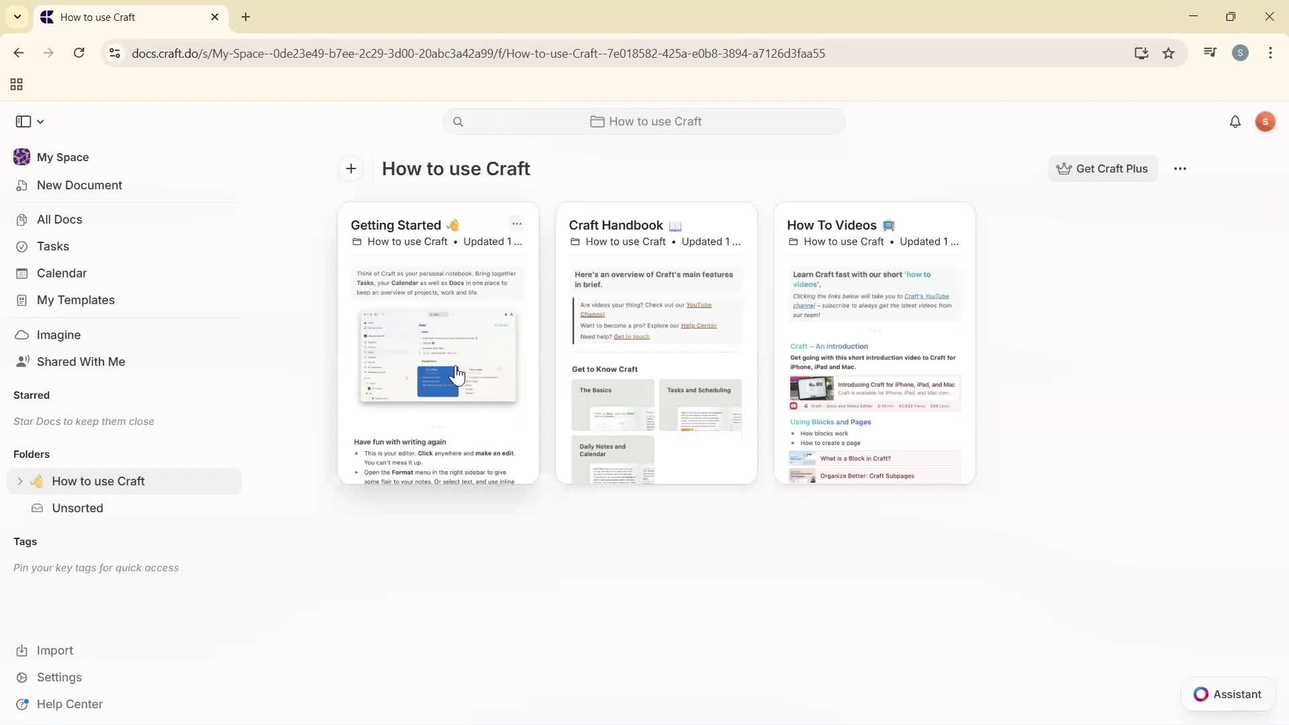View documents Shared With Me
1289x725 pixels.
click(x=81, y=361)
